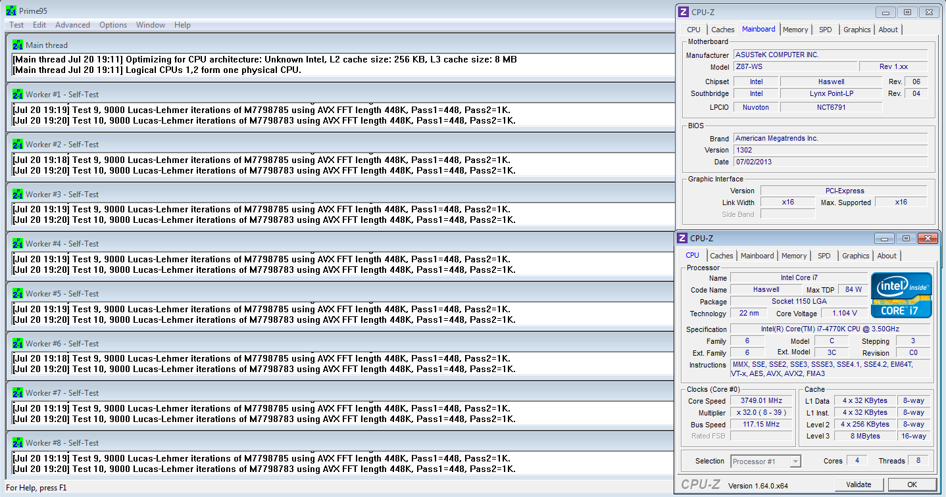Viewport: 946px width, 497px height.
Task: Click the American Megatrends Inc. brand field
Action: tap(830, 139)
